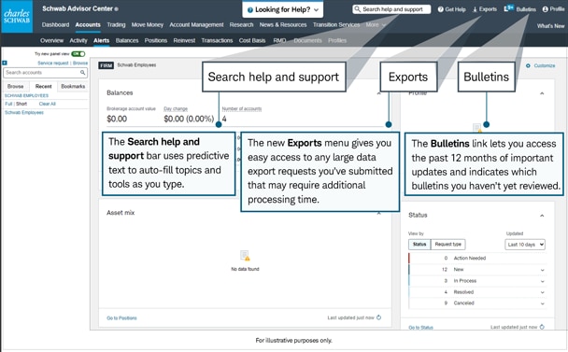Image resolution: width=568 pixels, height=352 pixels.
Task: Follow the Go to Status link
Action: click(420, 328)
